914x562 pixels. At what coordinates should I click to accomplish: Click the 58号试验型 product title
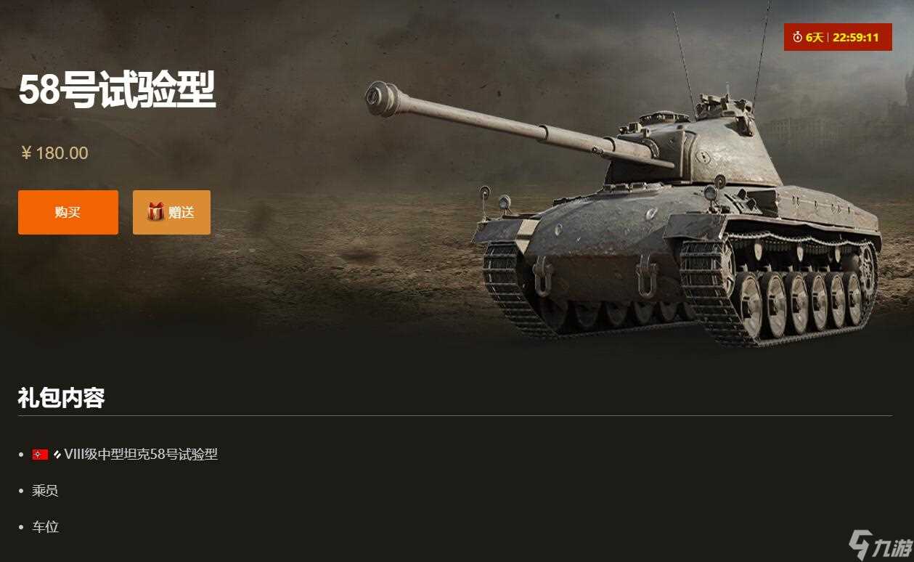coord(117,91)
